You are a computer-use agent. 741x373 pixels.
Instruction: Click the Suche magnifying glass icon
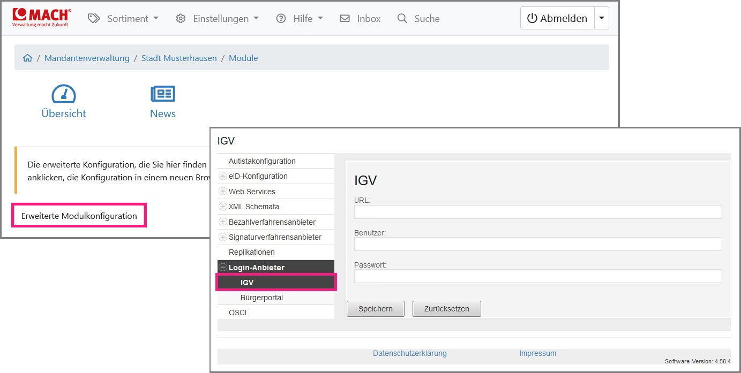[x=402, y=18]
